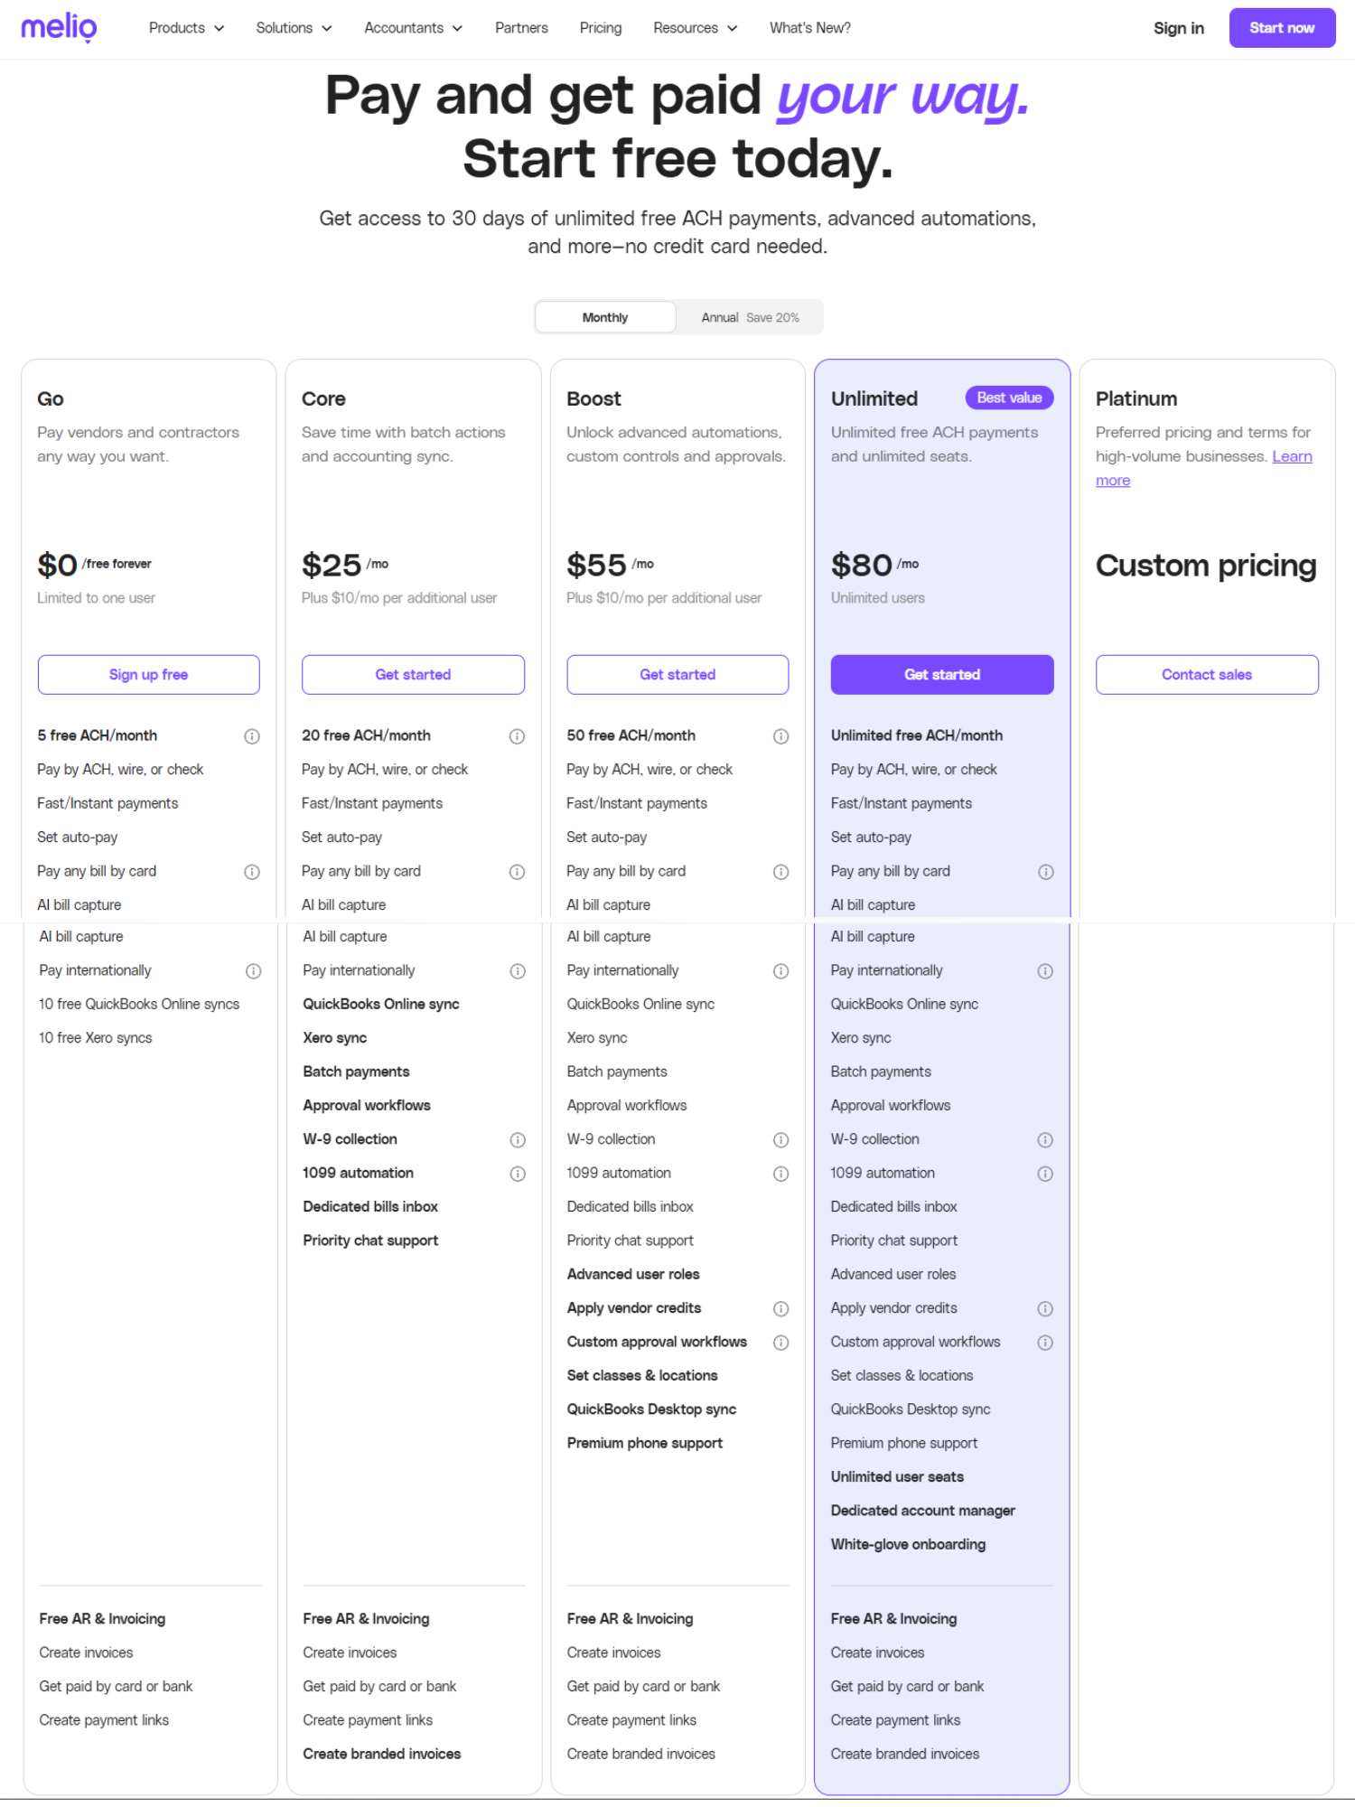View info for Core 1099 automation
Image resolution: width=1355 pixels, height=1807 pixels.
click(518, 1174)
